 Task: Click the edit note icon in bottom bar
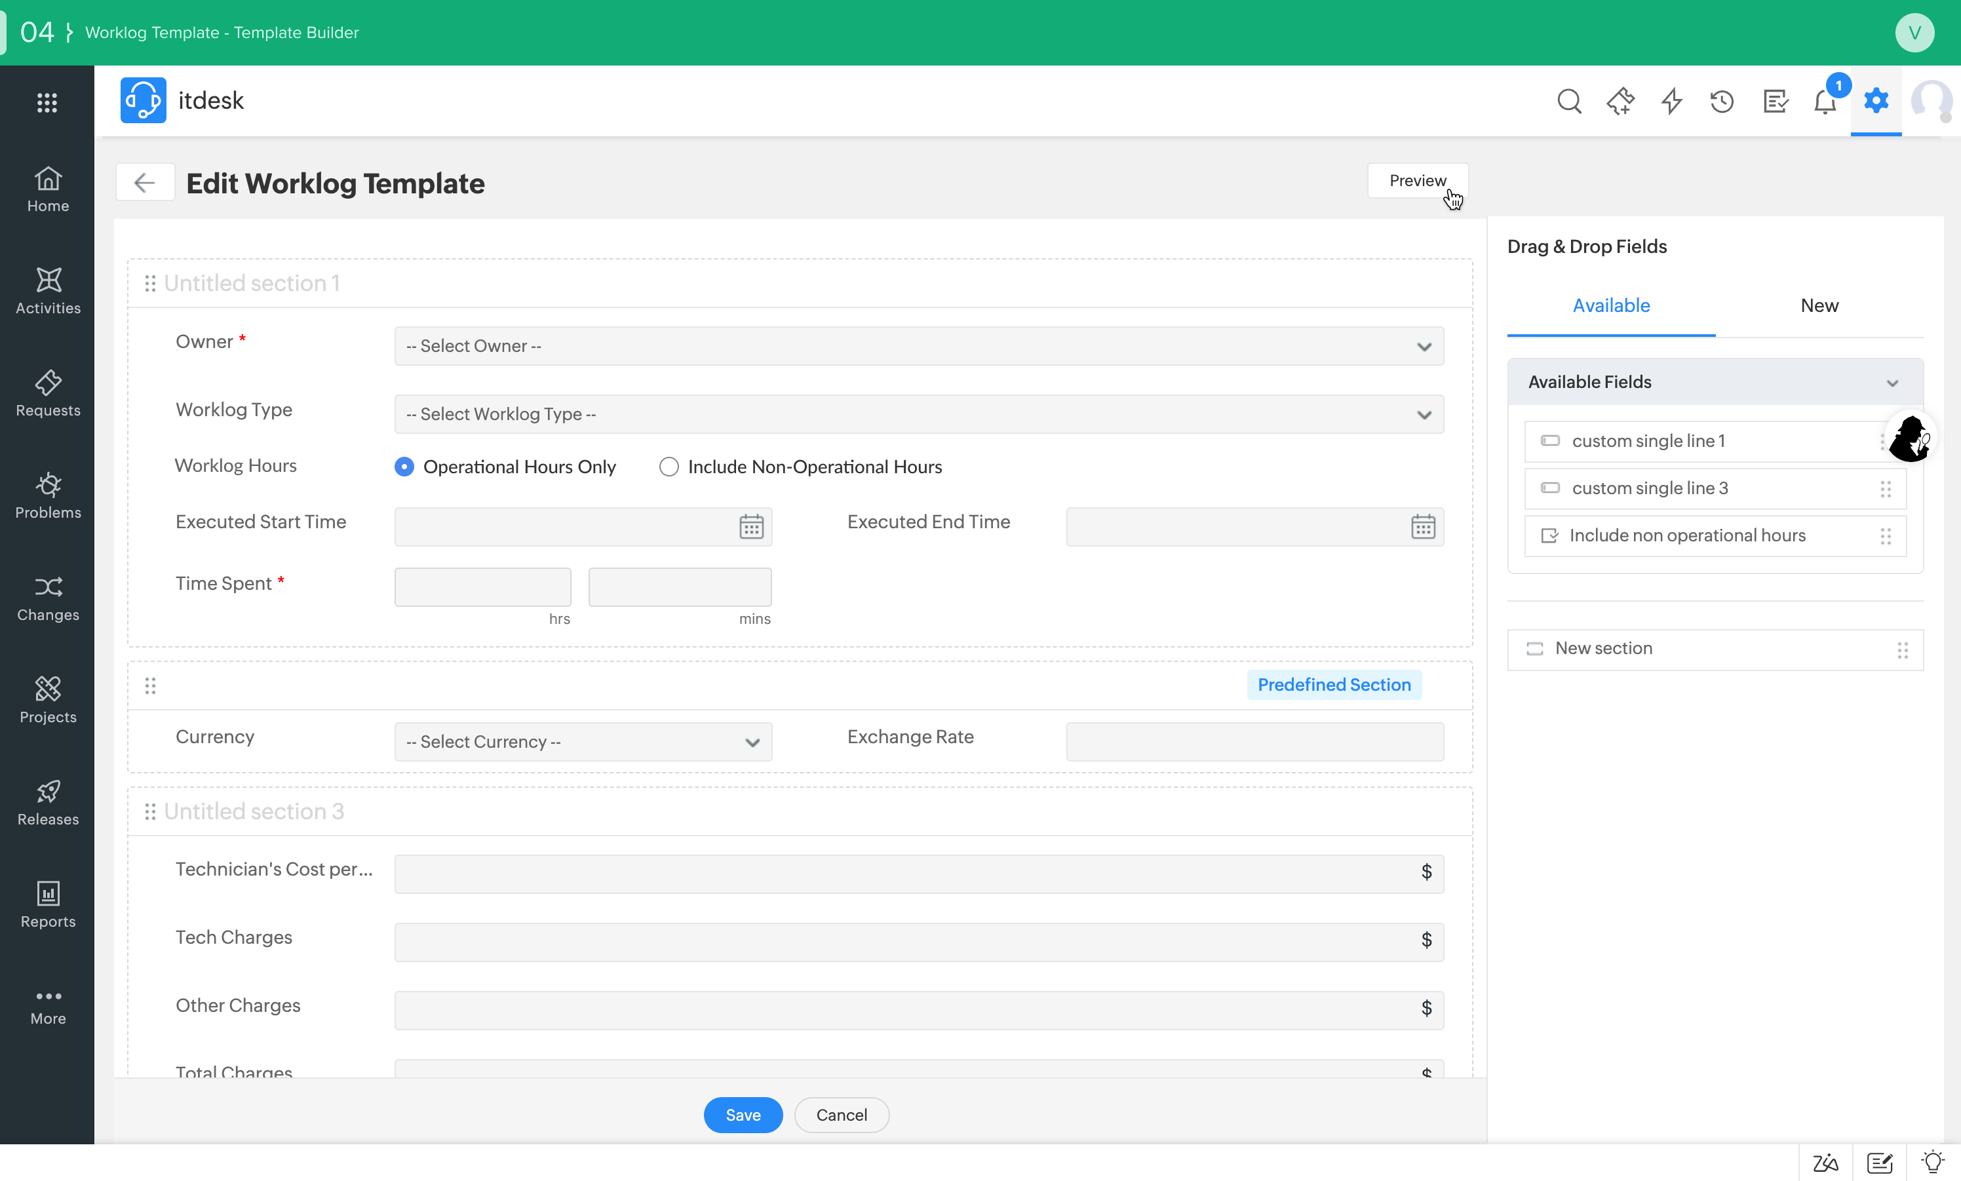pos(1879,1163)
